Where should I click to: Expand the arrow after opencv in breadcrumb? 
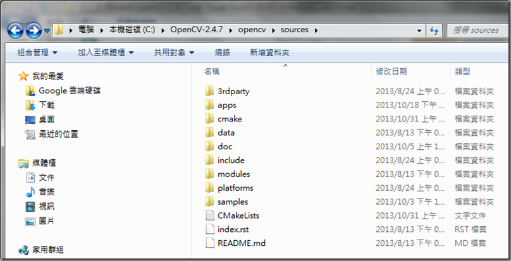273,30
